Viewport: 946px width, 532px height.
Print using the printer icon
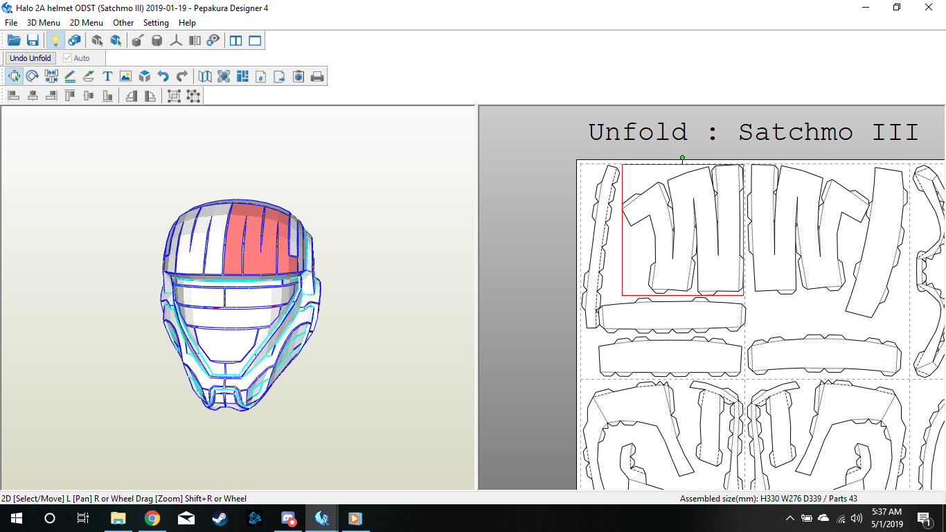click(317, 76)
